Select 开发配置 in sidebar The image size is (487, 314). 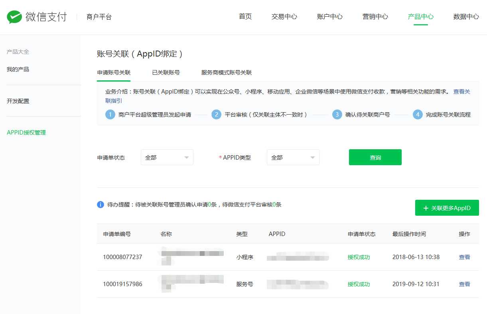point(18,101)
